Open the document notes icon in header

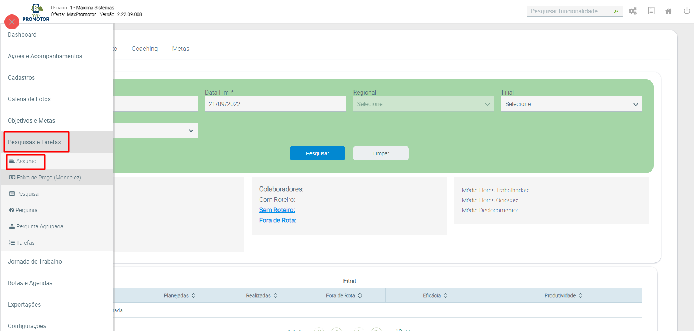tap(651, 11)
